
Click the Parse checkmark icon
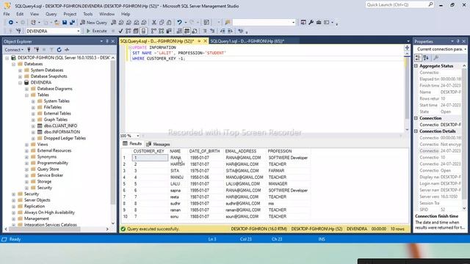(x=120, y=31)
